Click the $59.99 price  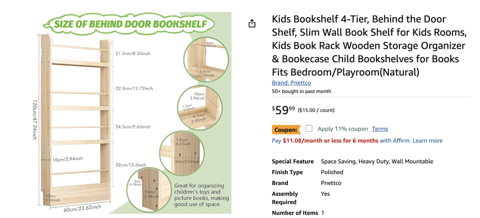[284, 110]
